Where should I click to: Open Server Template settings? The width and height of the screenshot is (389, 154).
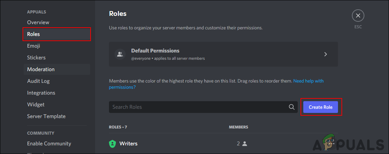click(46, 116)
